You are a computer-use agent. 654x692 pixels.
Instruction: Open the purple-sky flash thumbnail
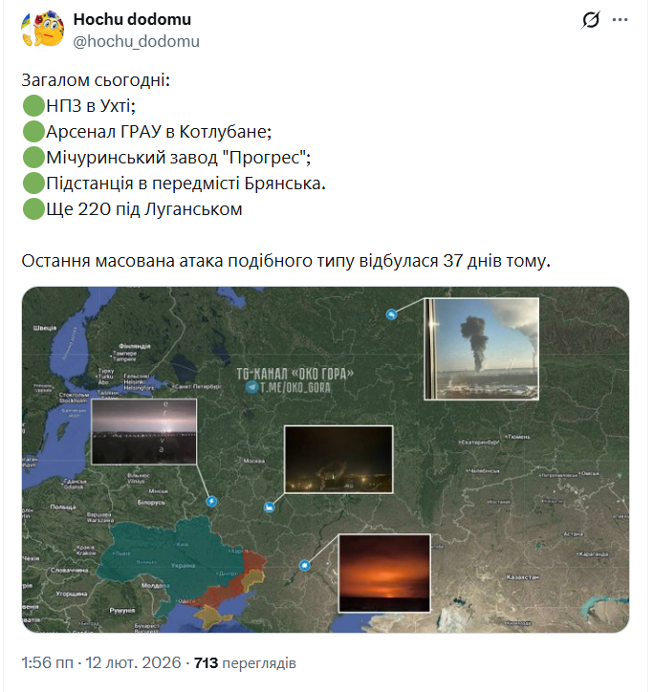143,431
